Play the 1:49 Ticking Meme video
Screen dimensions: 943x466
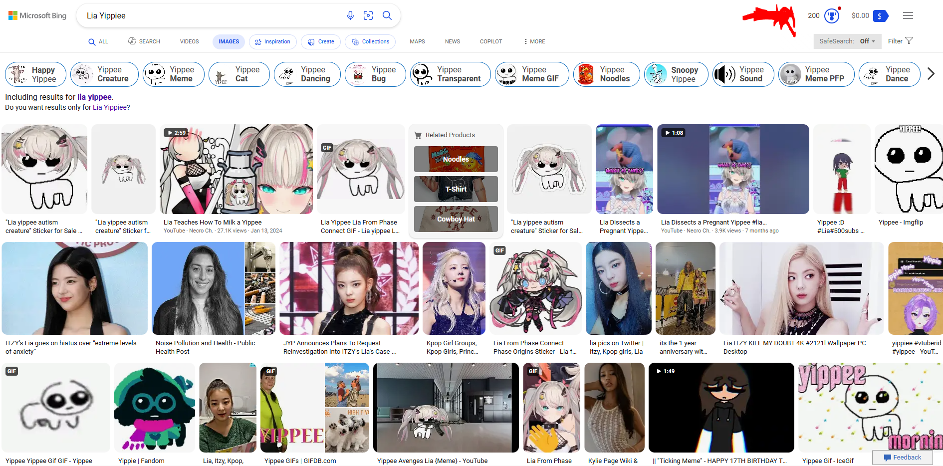tap(721, 408)
